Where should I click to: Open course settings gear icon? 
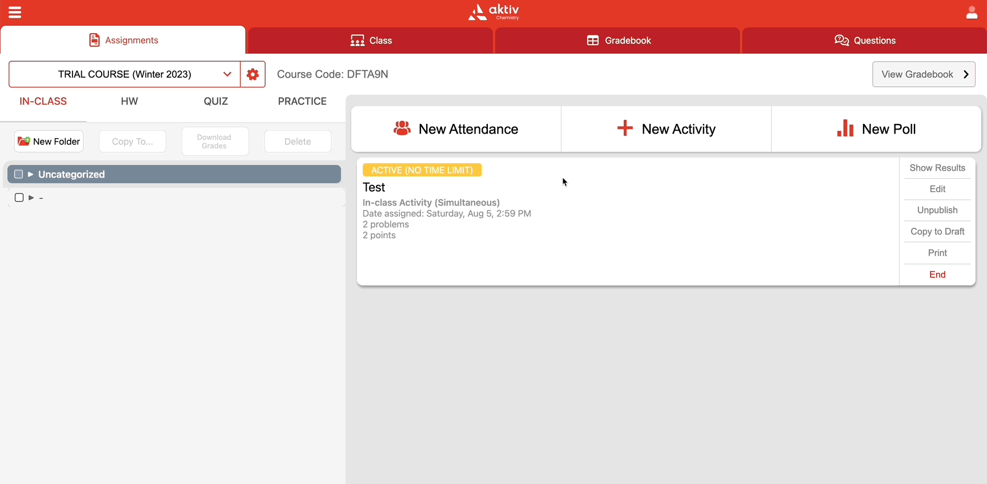(252, 74)
